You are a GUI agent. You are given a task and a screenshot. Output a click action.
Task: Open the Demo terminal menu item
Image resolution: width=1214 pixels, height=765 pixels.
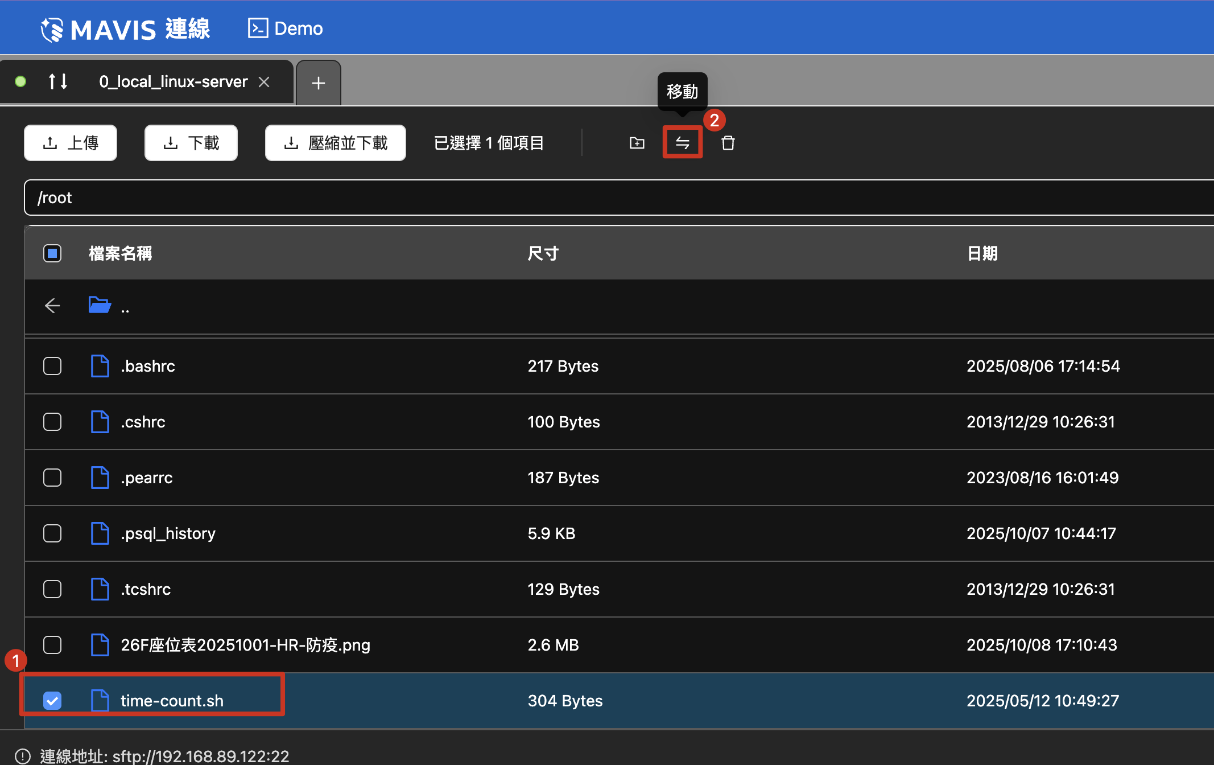coord(286,28)
